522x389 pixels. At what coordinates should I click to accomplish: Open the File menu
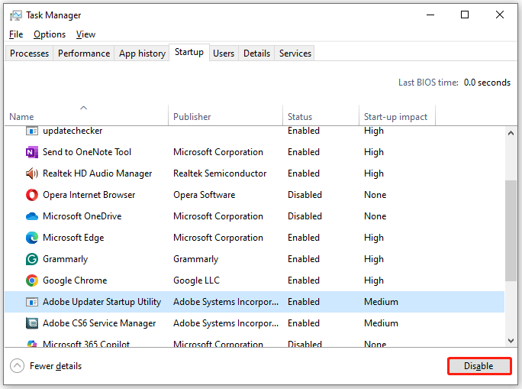coord(16,34)
